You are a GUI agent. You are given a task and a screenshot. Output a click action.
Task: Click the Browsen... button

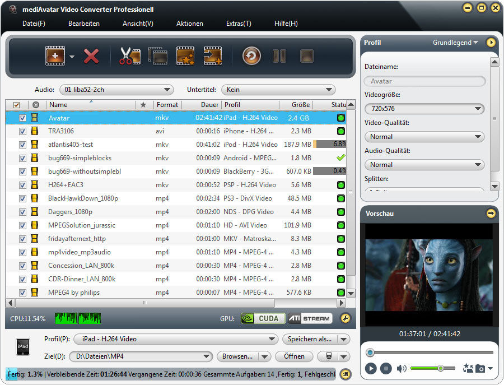point(237,356)
